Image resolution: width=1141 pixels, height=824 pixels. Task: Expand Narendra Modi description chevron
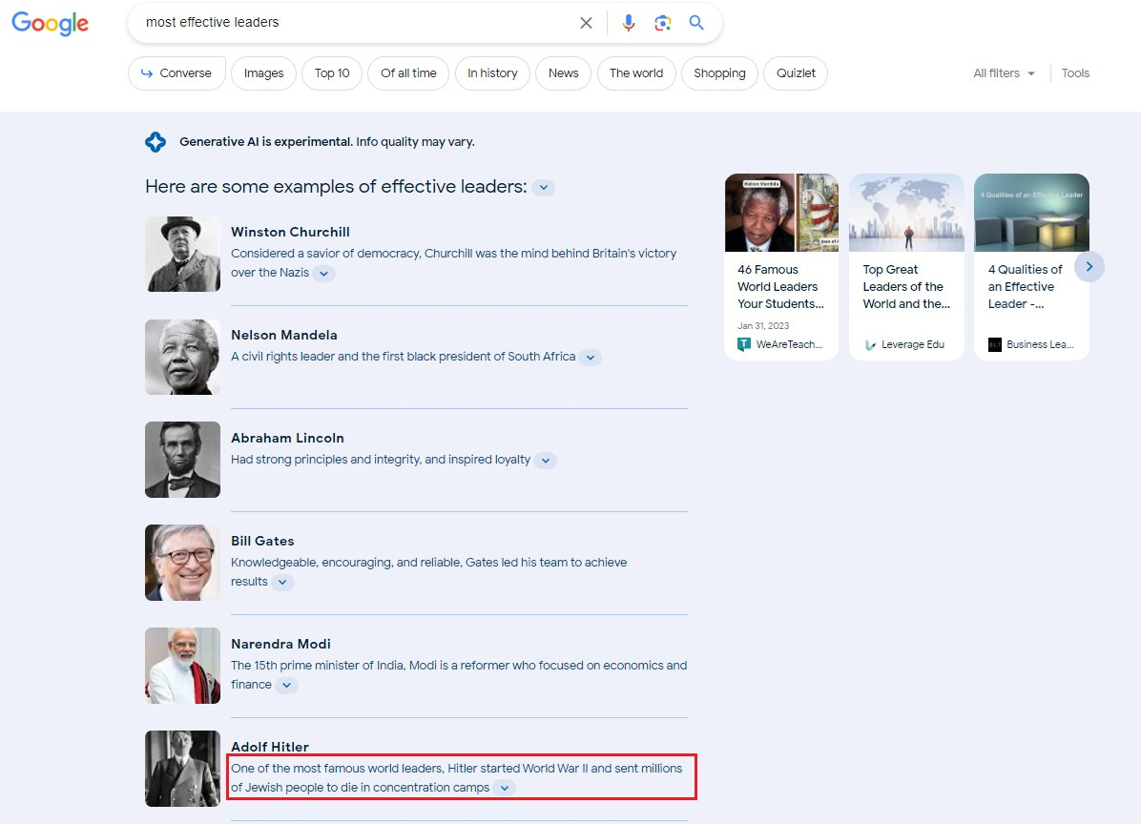click(x=287, y=685)
